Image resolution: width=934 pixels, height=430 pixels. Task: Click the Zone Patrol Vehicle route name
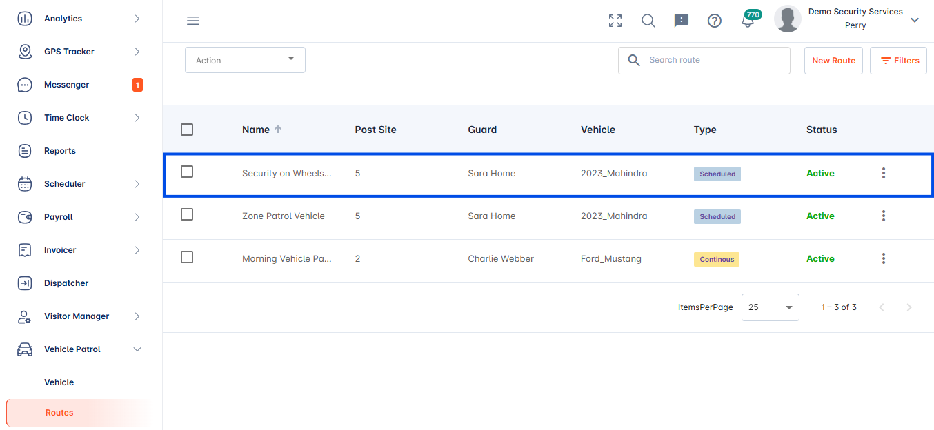point(284,216)
